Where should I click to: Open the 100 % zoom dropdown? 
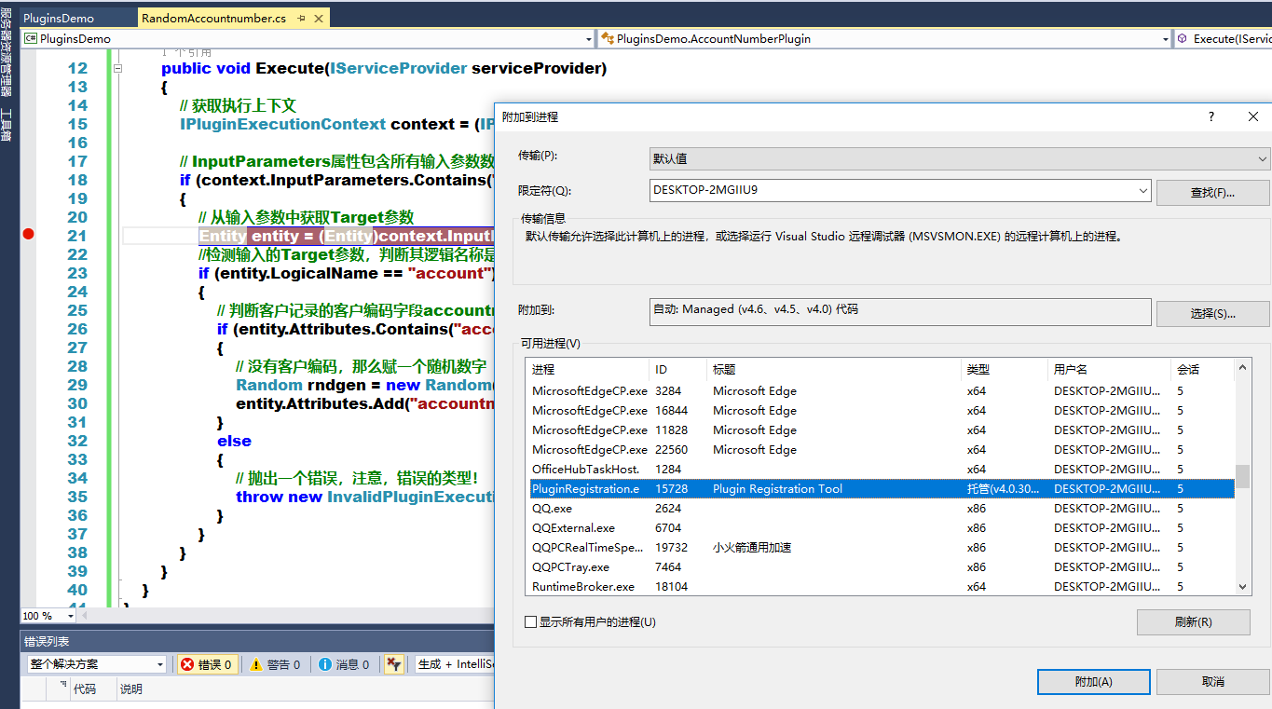(71, 616)
